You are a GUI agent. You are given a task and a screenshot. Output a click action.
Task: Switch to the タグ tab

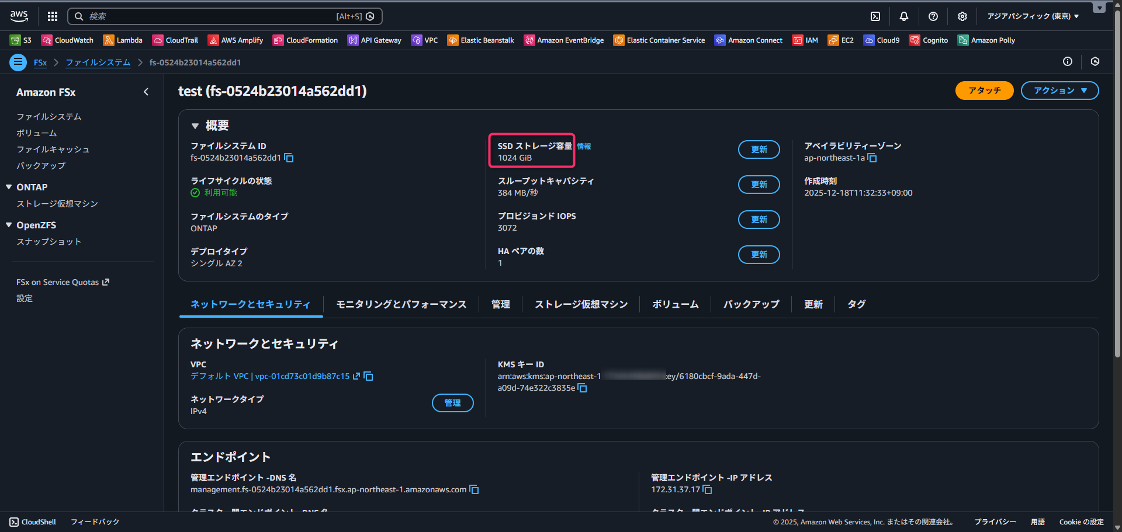(857, 304)
